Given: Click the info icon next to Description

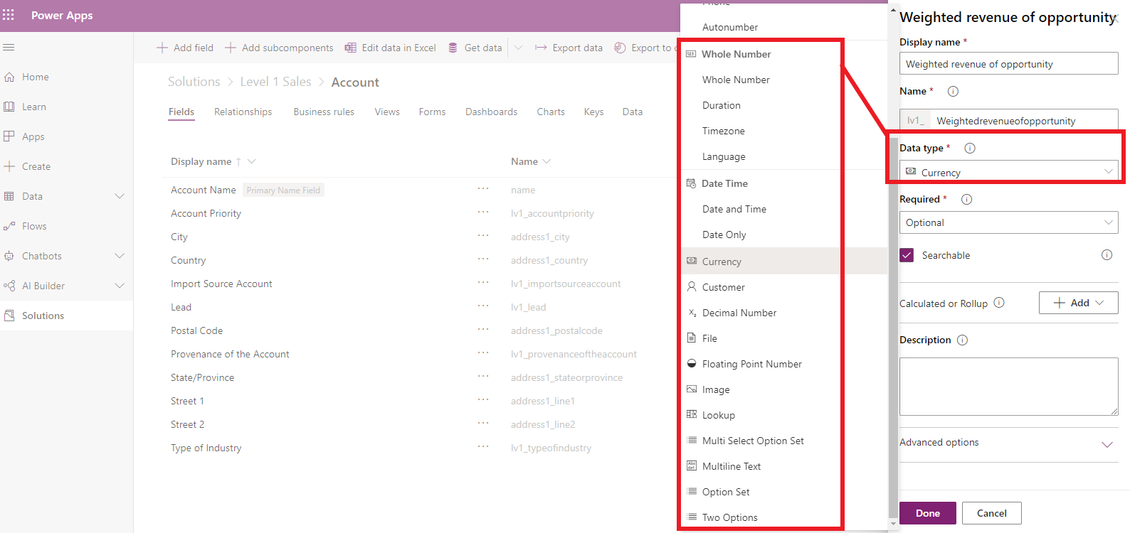Looking at the screenshot, I should 963,340.
